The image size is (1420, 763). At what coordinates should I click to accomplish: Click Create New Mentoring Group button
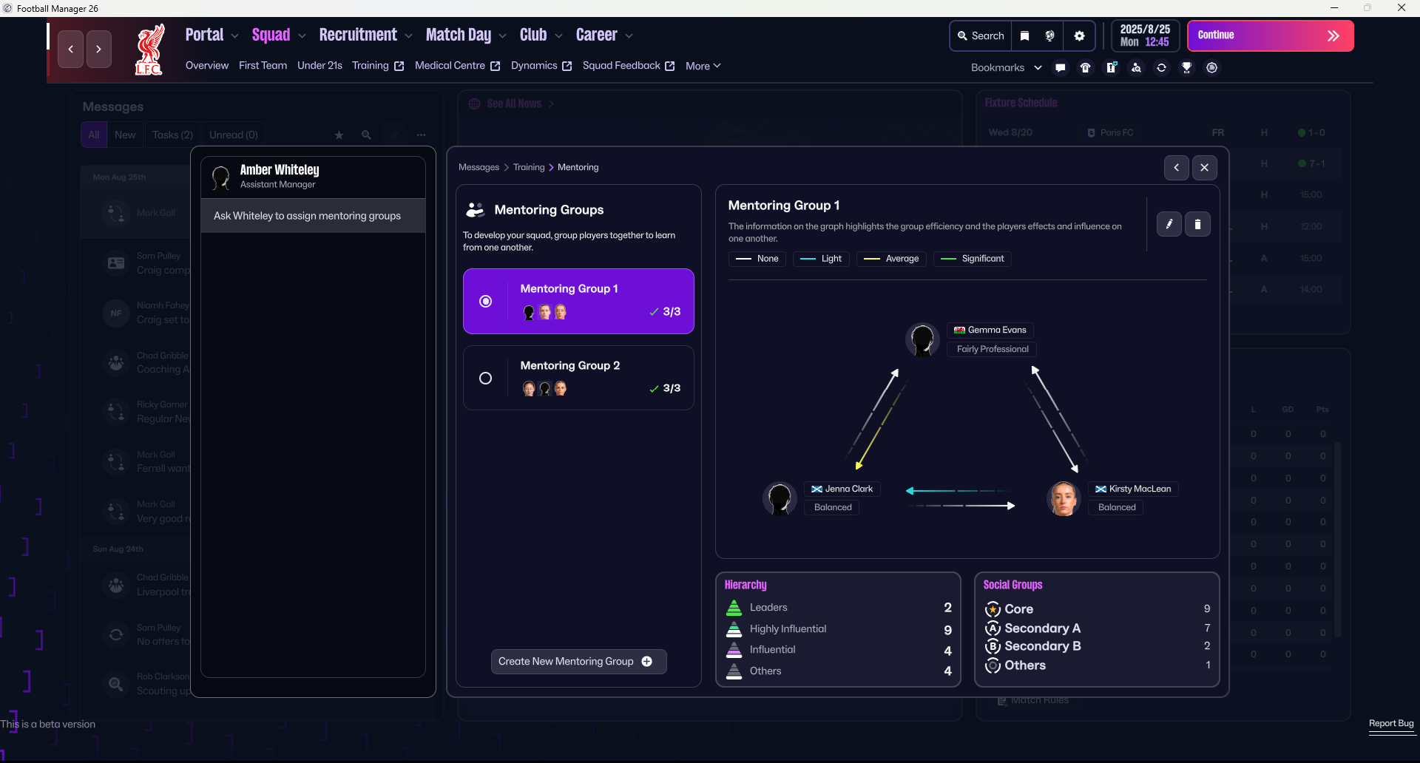point(578,662)
